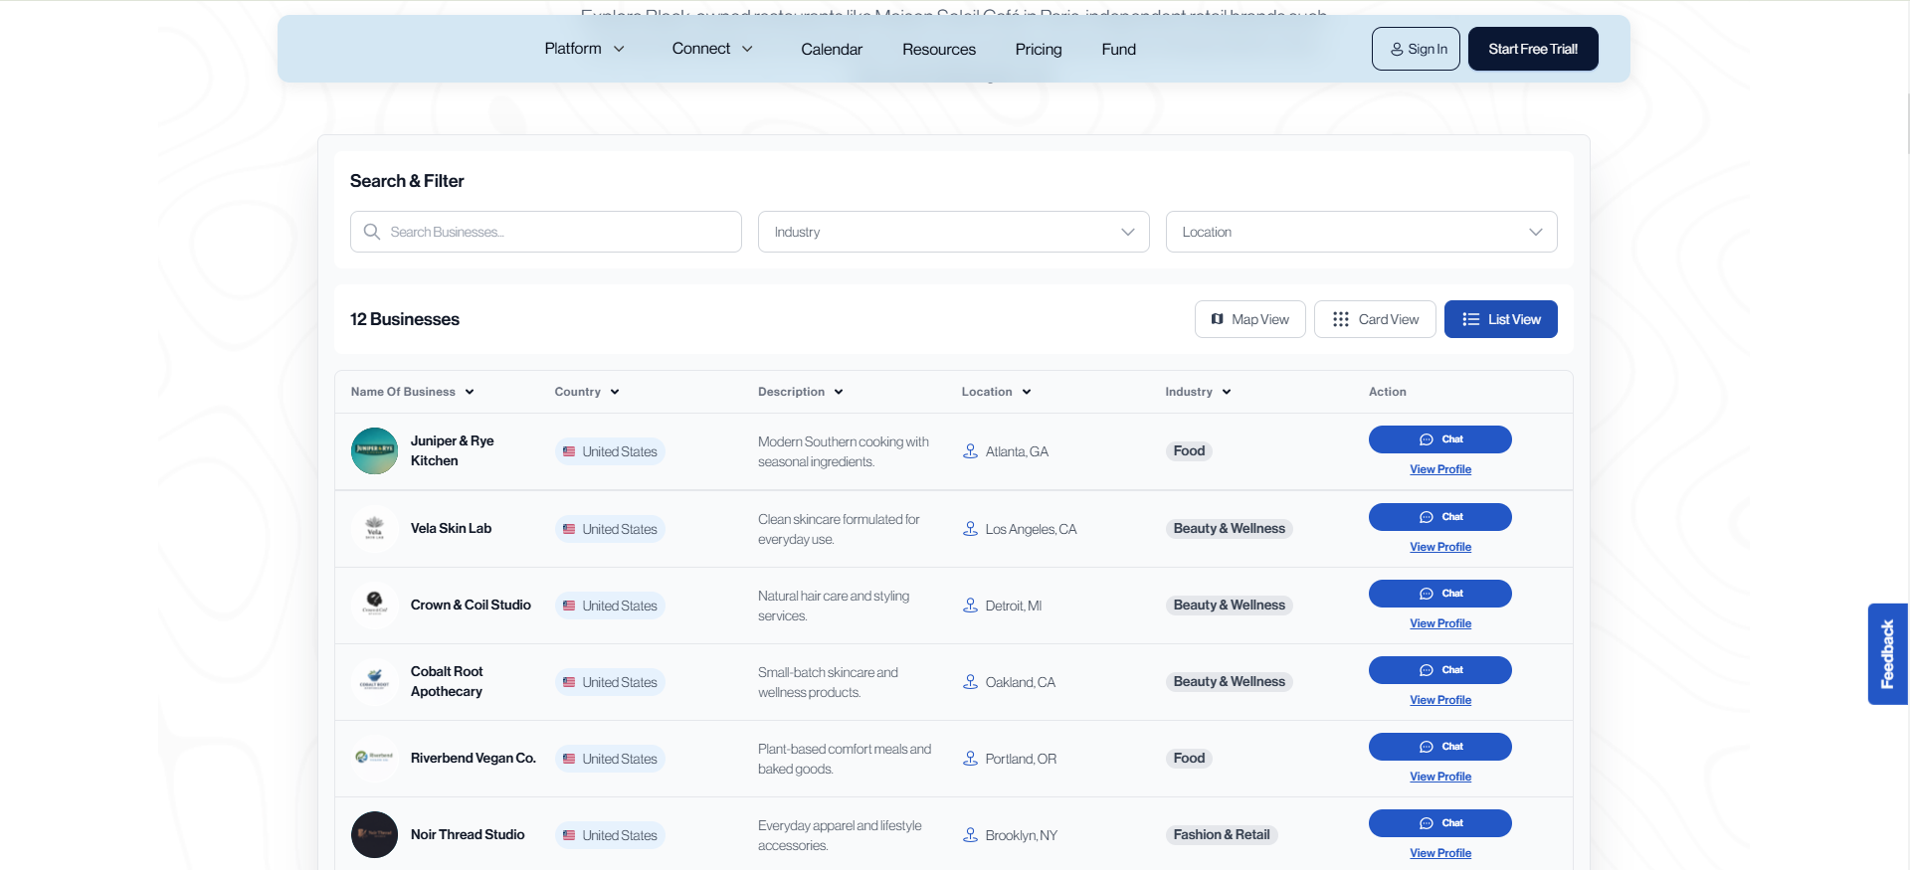View Profile of Cobalt Root Apothecary
This screenshot has height=870, width=1910.
pyautogui.click(x=1439, y=700)
